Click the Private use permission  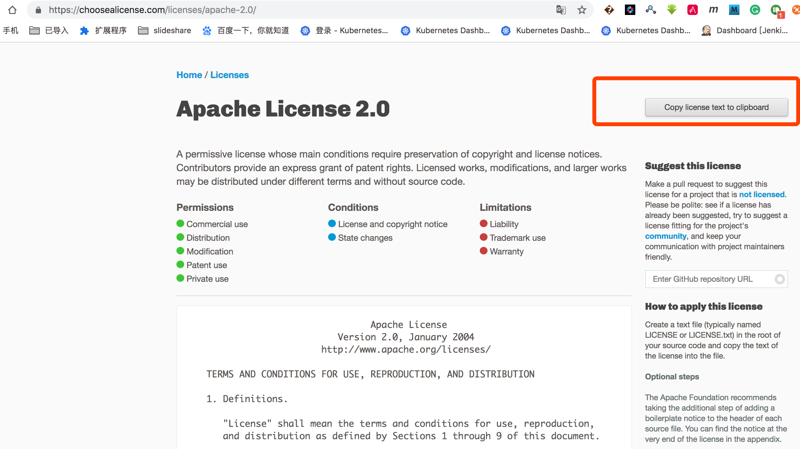(x=202, y=279)
